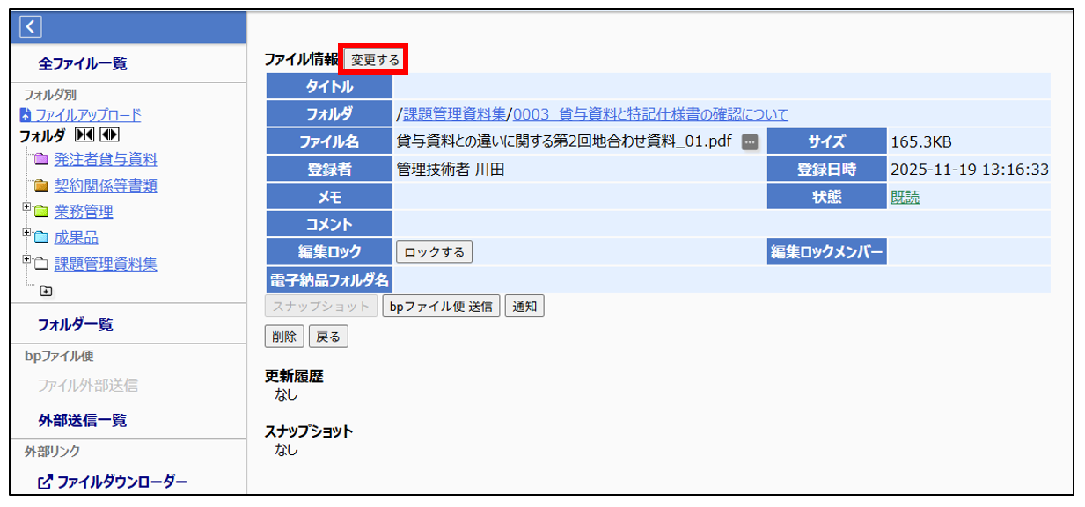Click the add new folder icon
Image resolution: width=1085 pixels, height=507 pixels.
click(x=46, y=291)
